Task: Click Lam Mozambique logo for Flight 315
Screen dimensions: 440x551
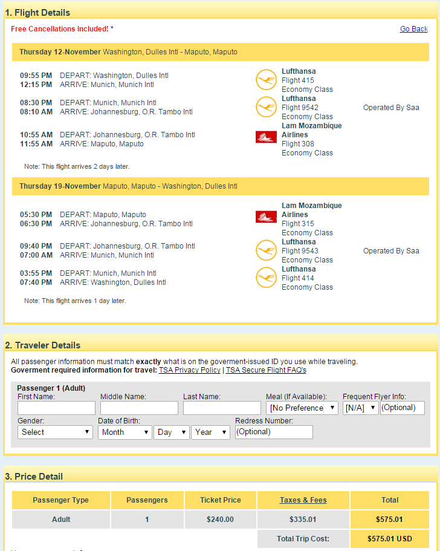Action: pos(266,217)
